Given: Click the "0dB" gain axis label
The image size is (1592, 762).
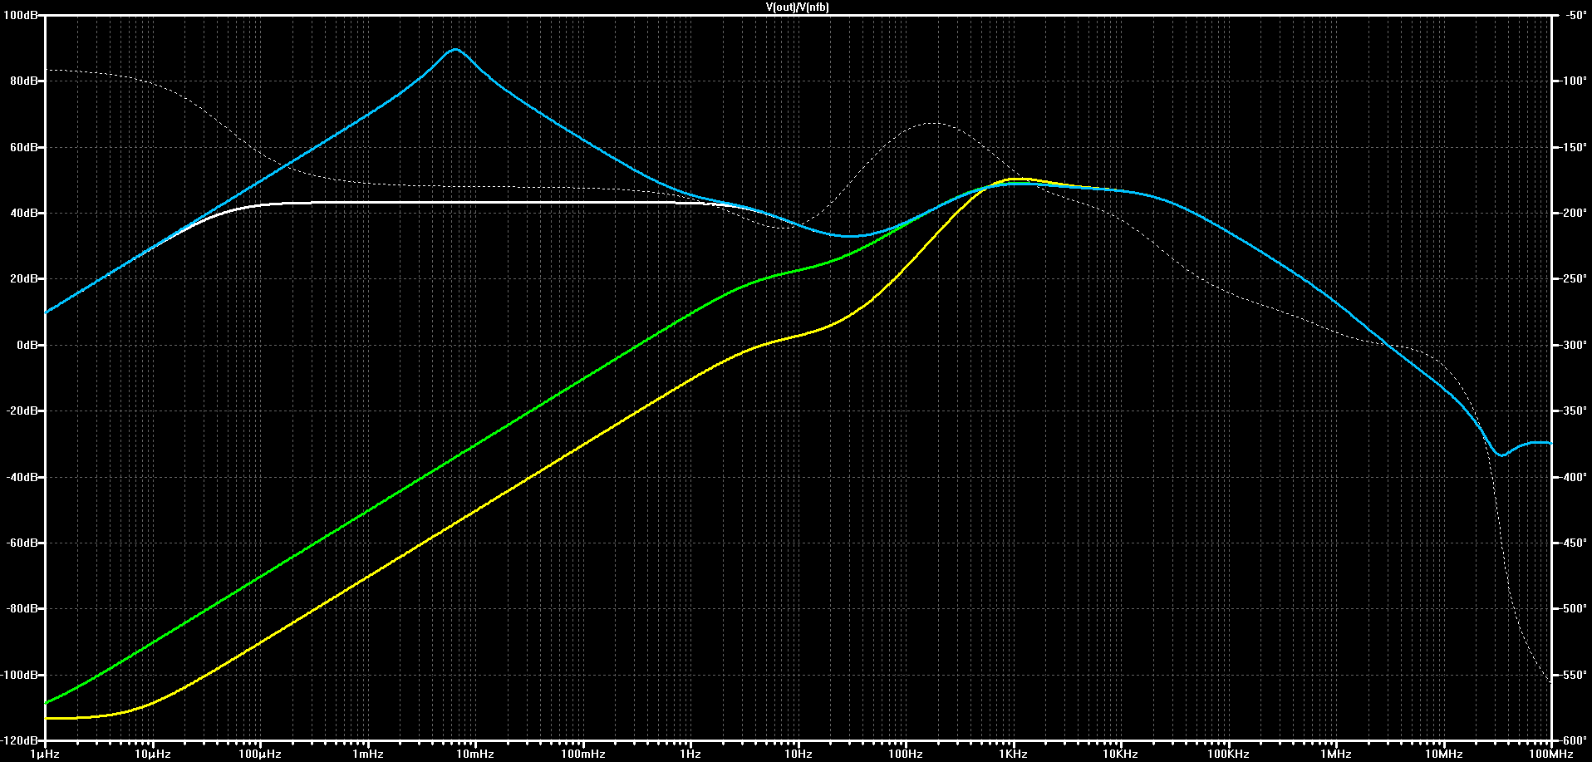Looking at the screenshot, I should click(27, 345).
